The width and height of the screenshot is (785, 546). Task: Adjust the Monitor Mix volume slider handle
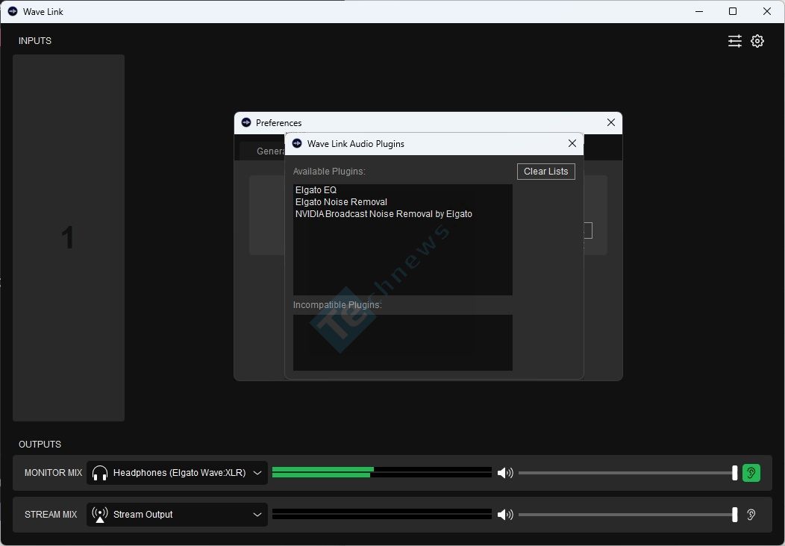[x=734, y=473]
